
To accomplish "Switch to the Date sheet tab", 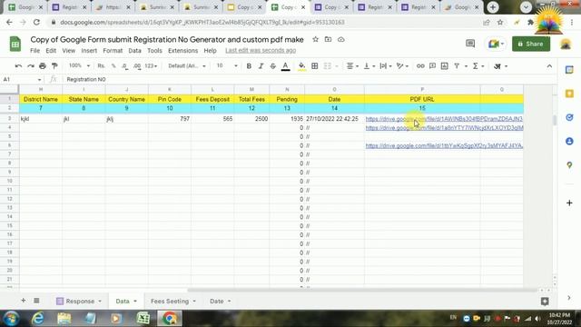I will point(220,301).
